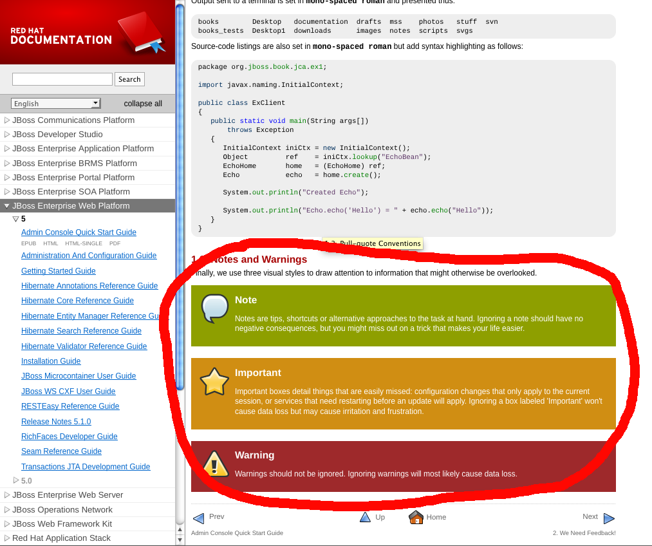Expand JBoss Enterprise Portal Platform
Image resolution: width=652 pixels, height=546 pixels.
[x=6, y=177]
